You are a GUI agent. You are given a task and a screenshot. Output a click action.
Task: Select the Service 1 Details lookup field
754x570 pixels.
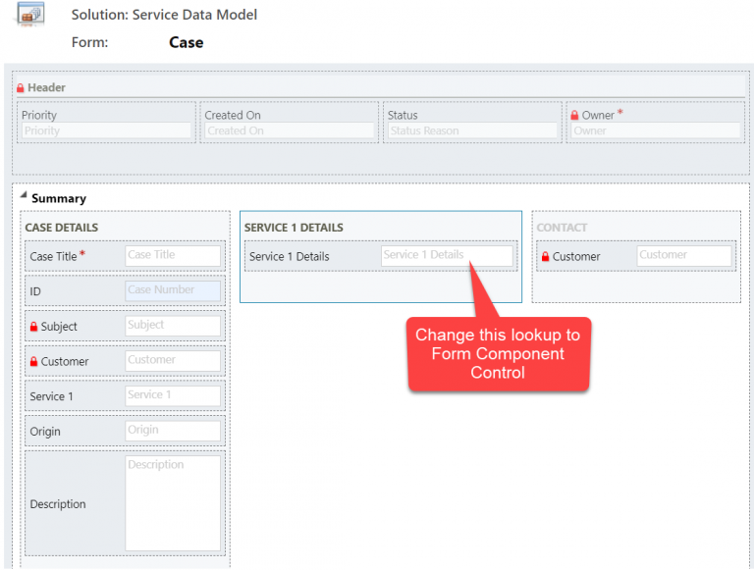click(446, 256)
